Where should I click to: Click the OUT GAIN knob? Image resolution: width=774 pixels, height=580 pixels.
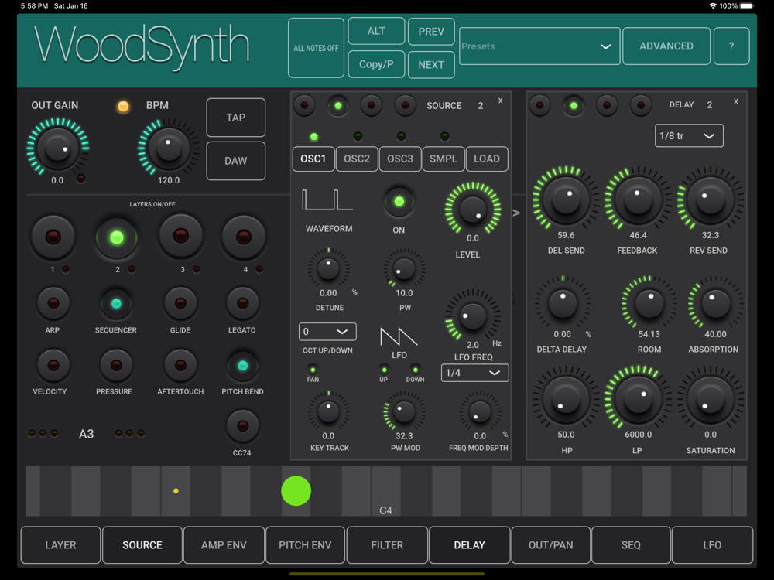pos(58,147)
